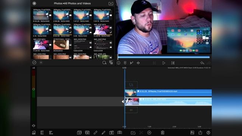Select the RPReplay_Final mp4 clip on timeline
The width and height of the screenshot is (242, 136).
(168, 93)
